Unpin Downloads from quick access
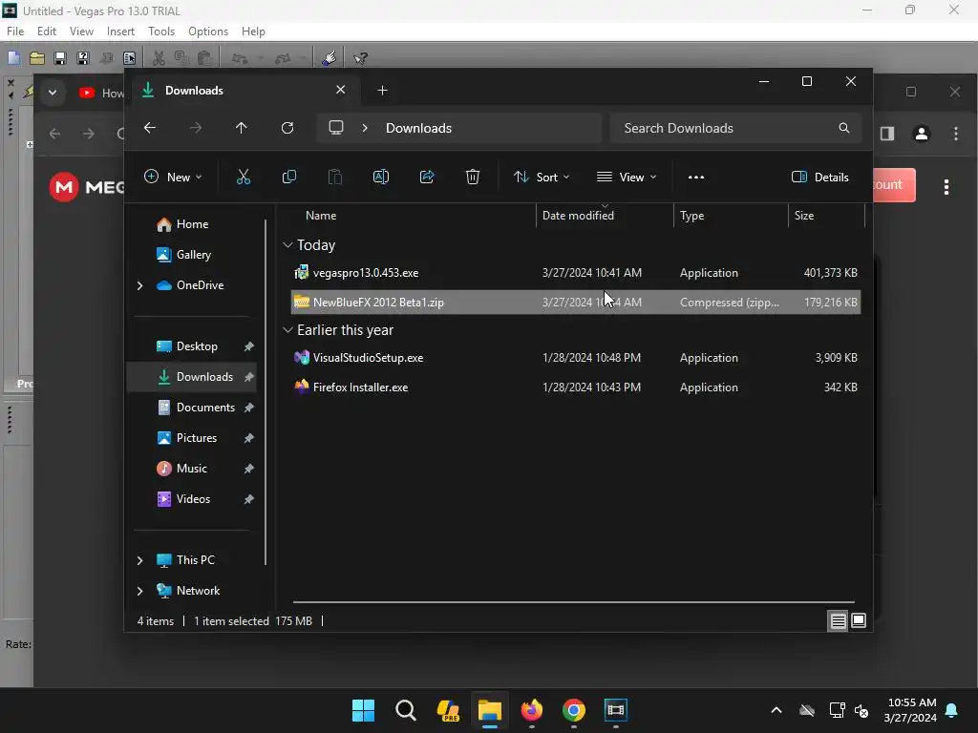 pos(249,377)
